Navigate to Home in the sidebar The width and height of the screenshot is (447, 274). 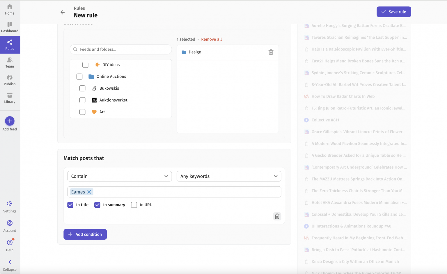point(10,10)
